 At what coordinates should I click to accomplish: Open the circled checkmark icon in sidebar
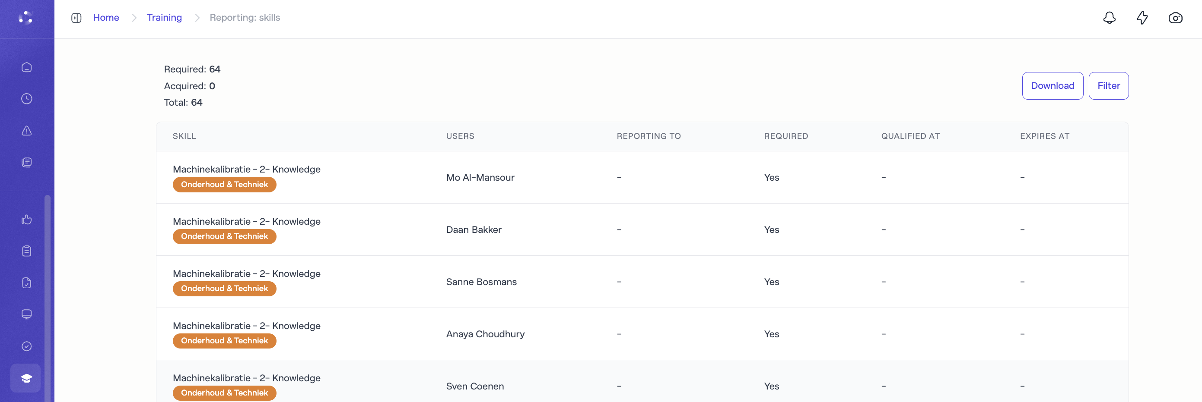pos(27,346)
